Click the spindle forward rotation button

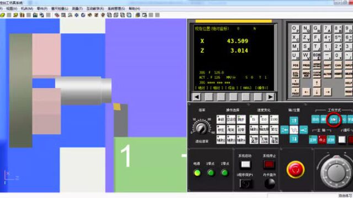313,140
